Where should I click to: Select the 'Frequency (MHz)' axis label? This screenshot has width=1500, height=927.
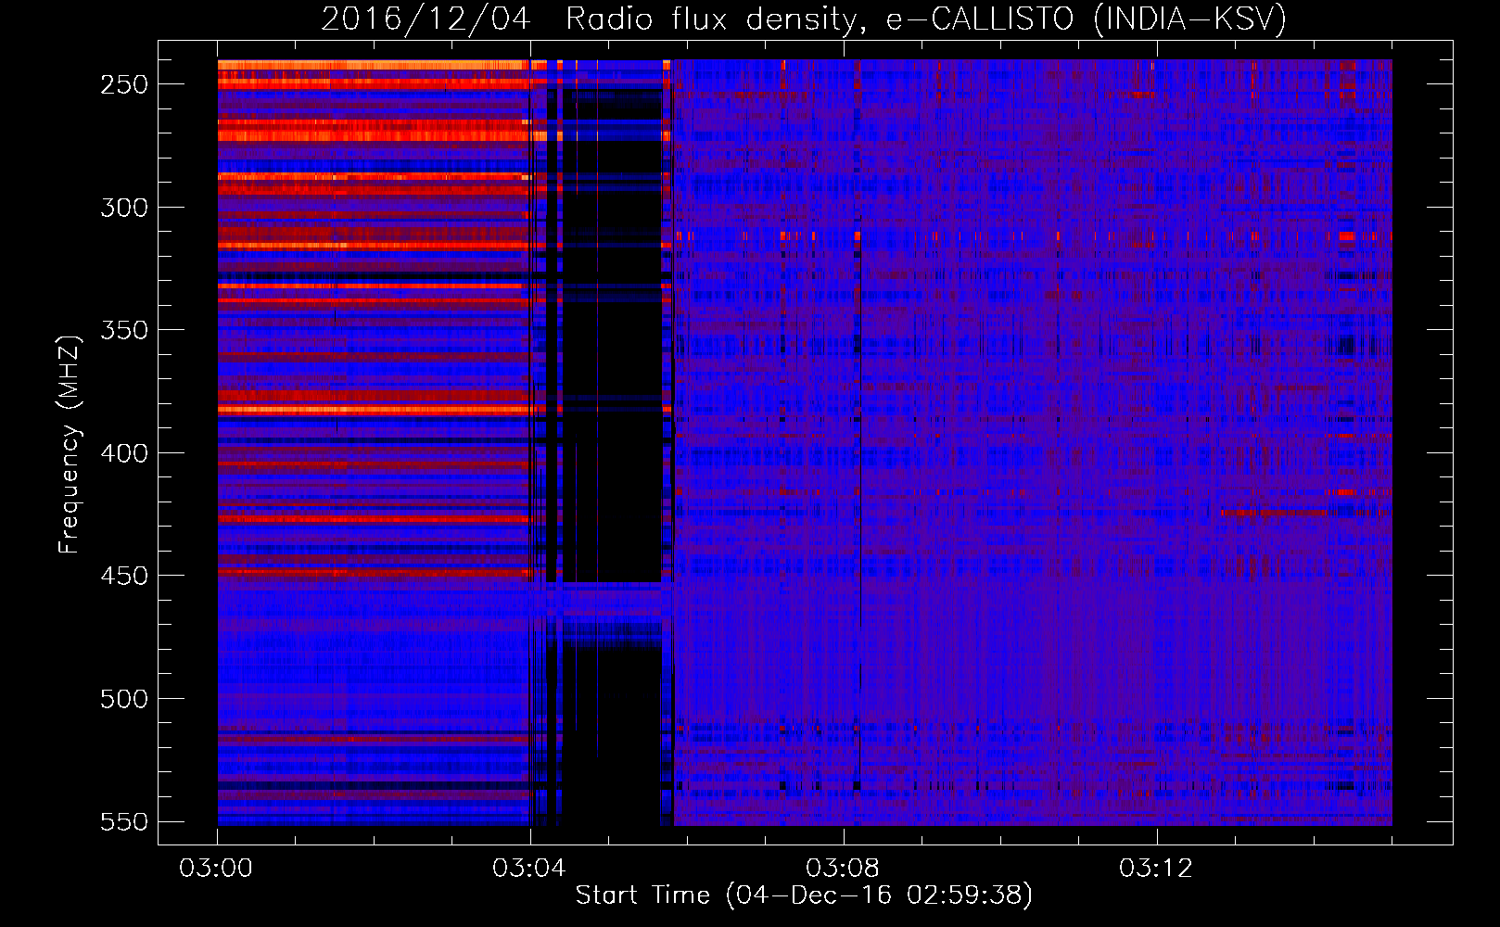click(x=70, y=444)
